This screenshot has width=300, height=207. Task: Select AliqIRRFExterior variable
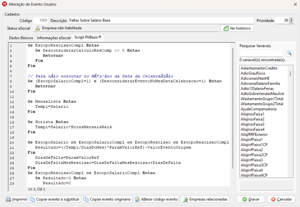coord(254,135)
